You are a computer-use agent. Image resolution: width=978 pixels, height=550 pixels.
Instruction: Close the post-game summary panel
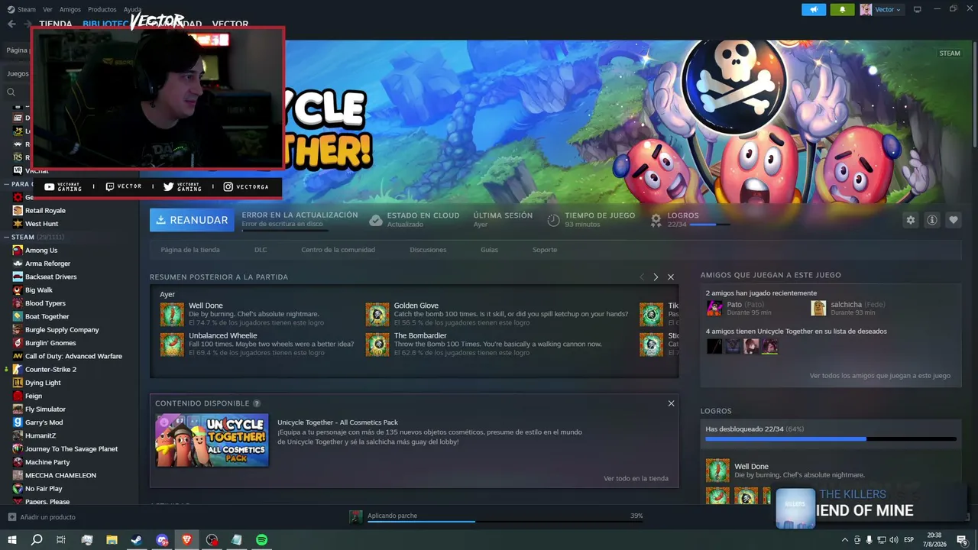pyautogui.click(x=671, y=277)
